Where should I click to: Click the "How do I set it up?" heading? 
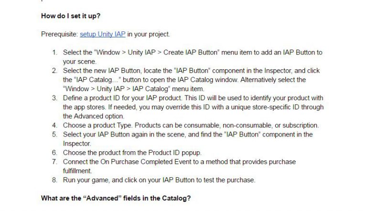(71, 16)
